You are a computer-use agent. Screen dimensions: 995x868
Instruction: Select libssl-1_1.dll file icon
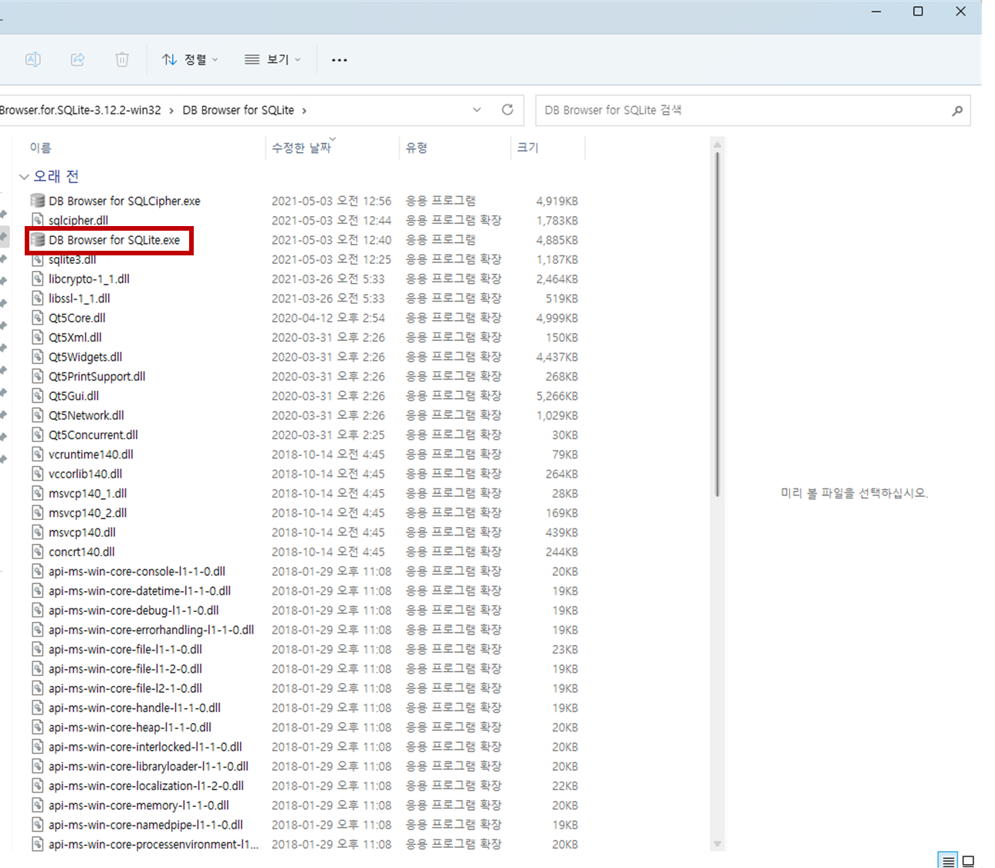(37, 298)
